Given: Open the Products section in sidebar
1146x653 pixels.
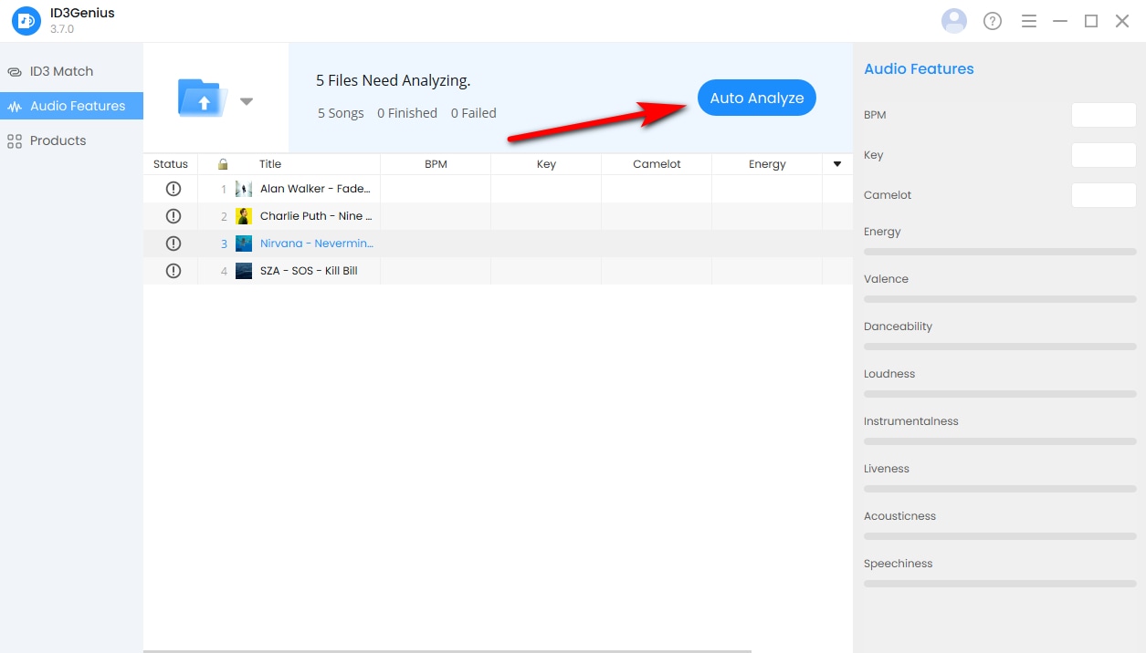Looking at the screenshot, I should [x=58, y=140].
